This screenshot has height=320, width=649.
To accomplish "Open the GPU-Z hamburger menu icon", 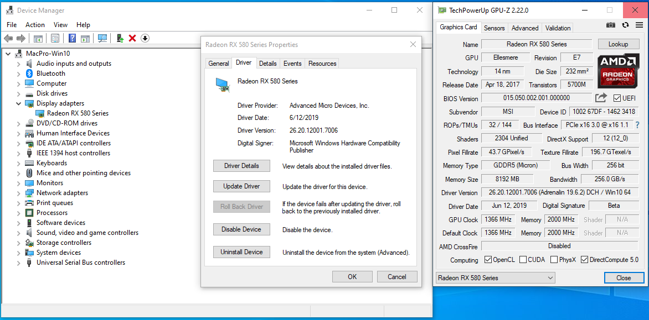I will [639, 25].
